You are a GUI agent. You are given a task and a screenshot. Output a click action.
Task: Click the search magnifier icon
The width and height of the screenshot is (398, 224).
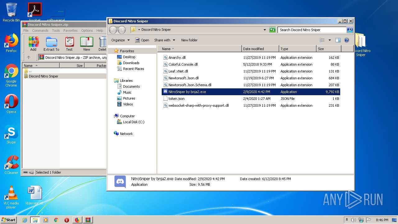tap(350, 30)
